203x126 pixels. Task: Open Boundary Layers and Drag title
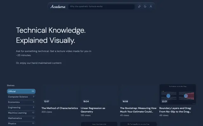(x=175, y=110)
